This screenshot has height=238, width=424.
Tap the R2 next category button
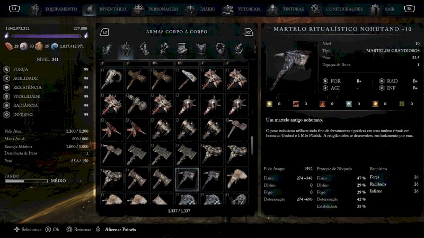tap(248, 32)
